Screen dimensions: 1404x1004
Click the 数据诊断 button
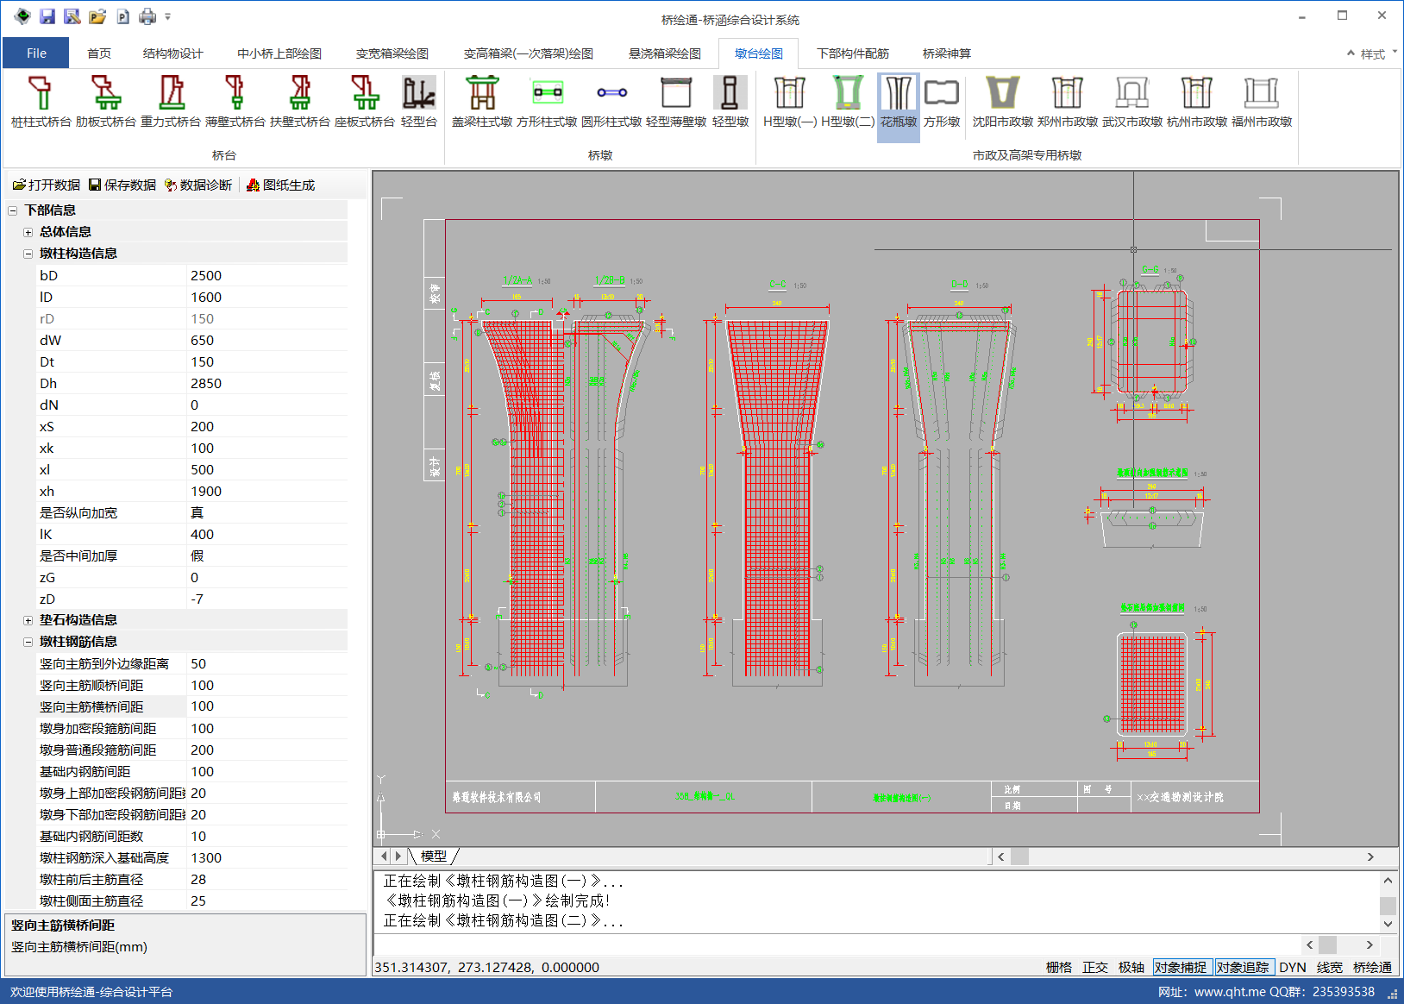198,185
